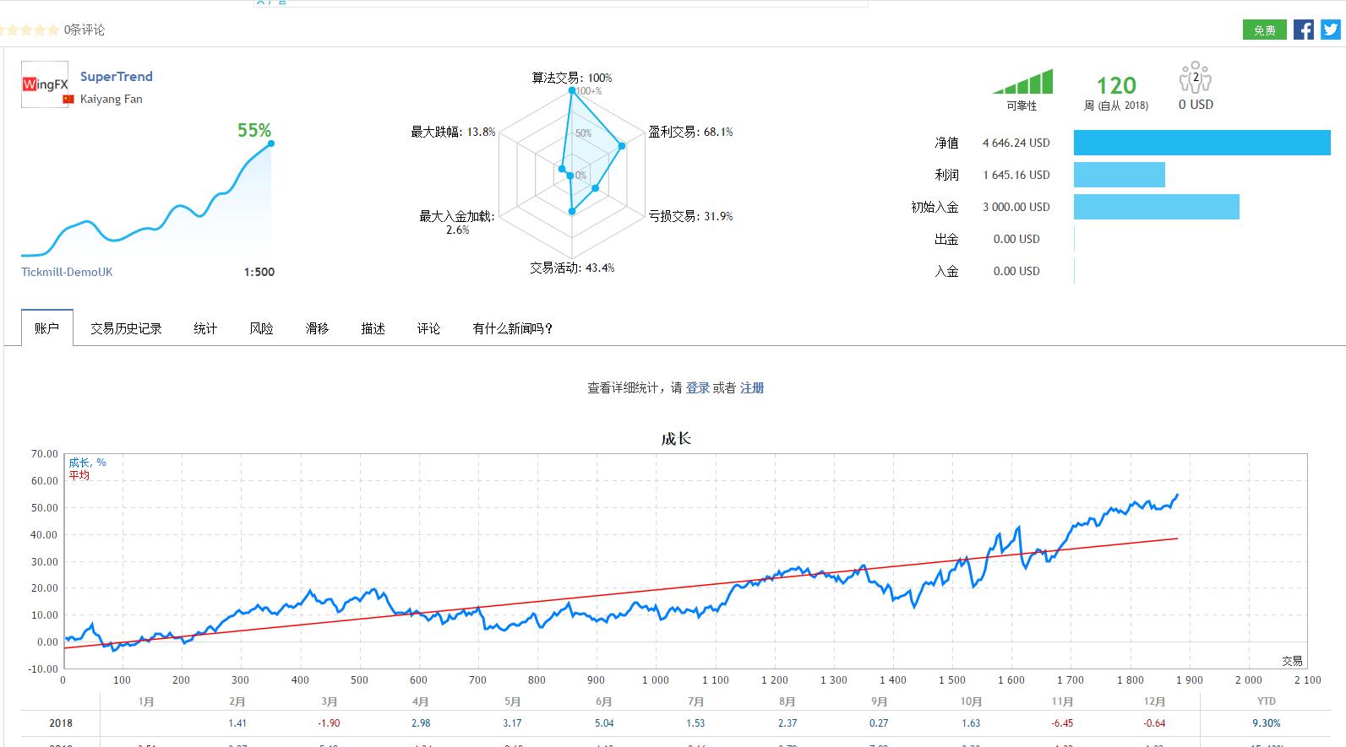
Task: Open the 有什么新闻吗? tab
Action: pyautogui.click(x=513, y=328)
